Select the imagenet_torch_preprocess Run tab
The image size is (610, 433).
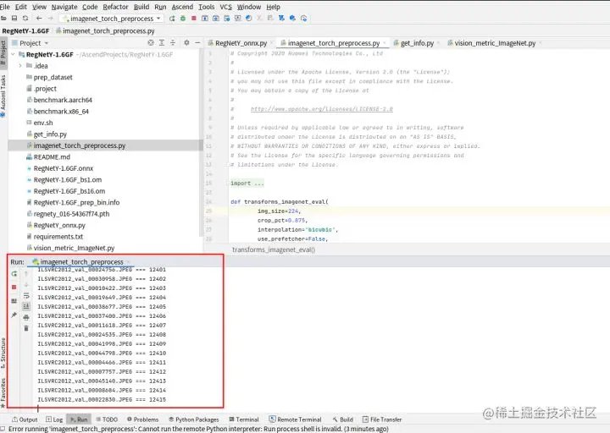click(80, 262)
